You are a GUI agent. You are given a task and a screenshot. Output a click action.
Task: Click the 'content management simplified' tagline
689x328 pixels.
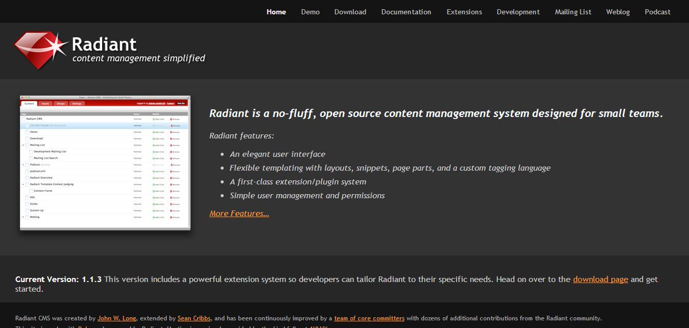pyautogui.click(x=138, y=58)
